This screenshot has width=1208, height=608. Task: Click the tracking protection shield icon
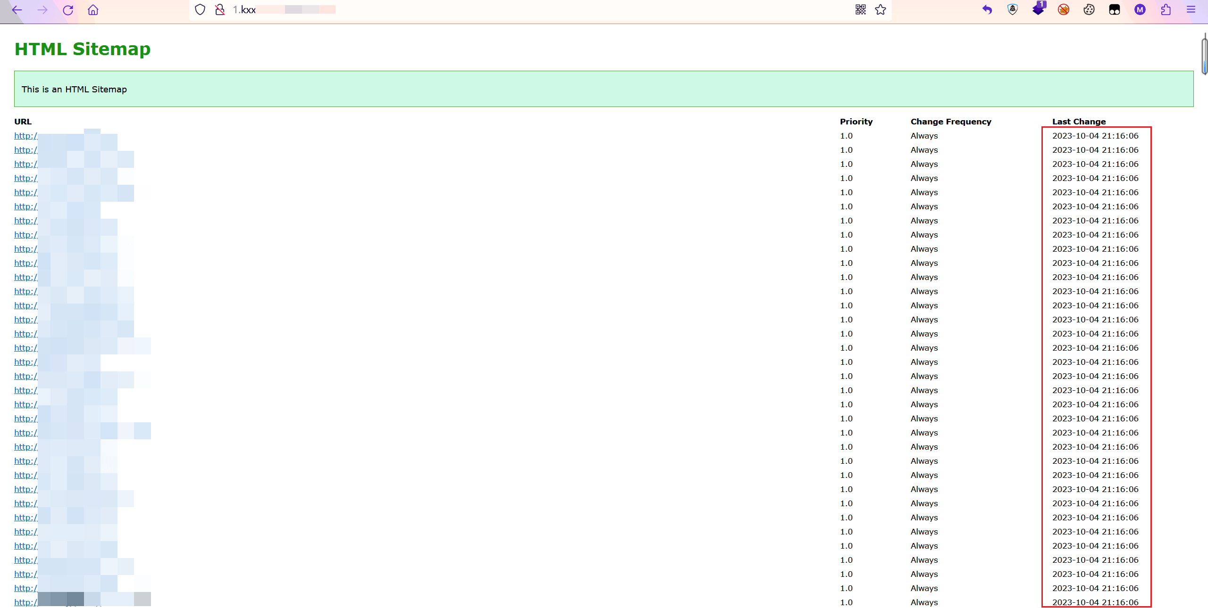200,10
